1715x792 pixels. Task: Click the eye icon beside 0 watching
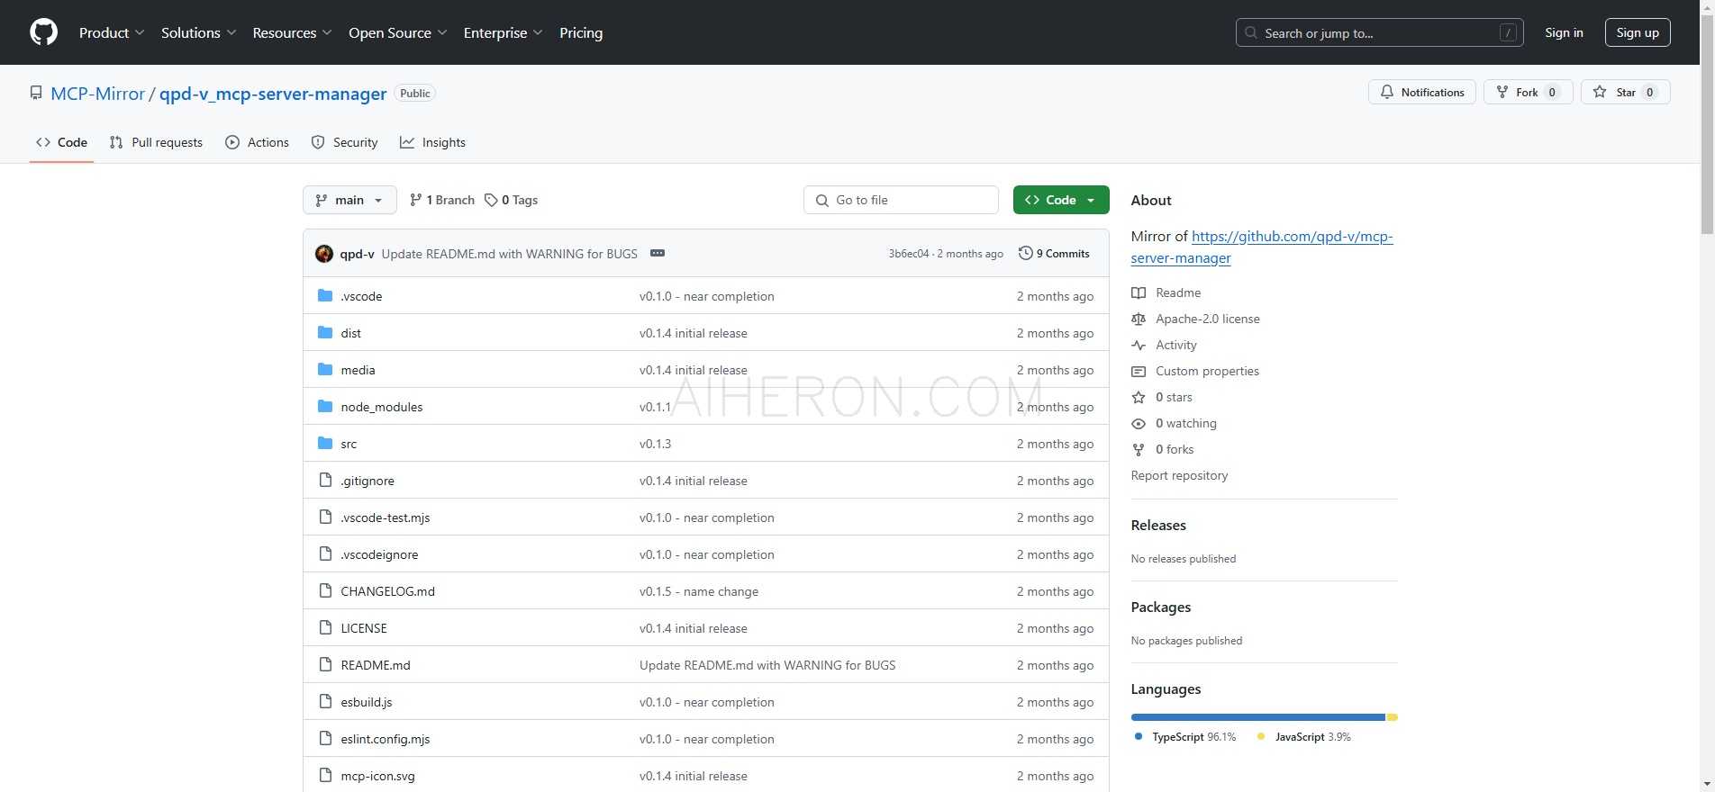[x=1139, y=423]
